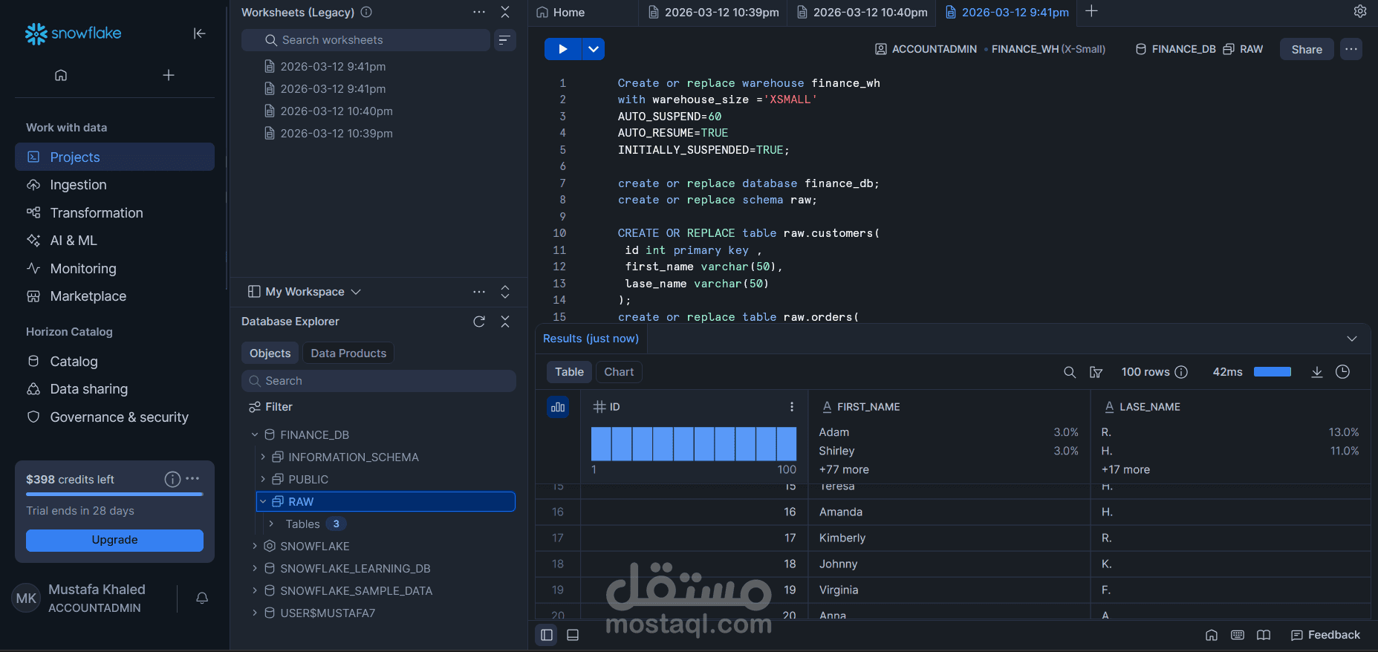Toggle column statistics chart icon

558,407
